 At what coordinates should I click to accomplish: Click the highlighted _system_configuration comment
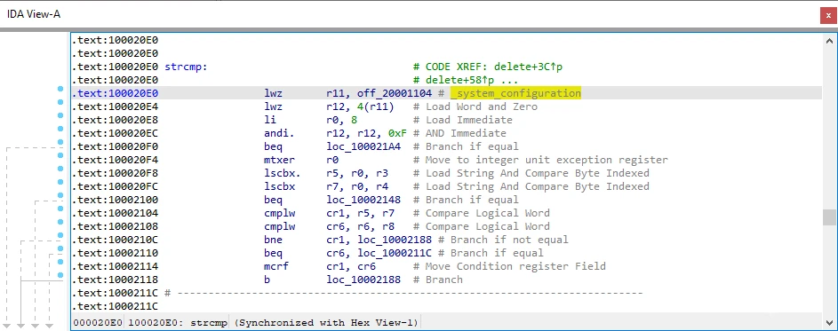515,93
